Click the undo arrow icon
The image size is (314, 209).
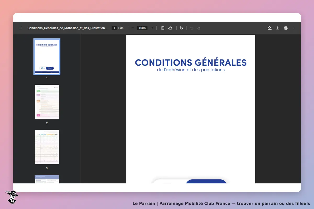point(192,28)
